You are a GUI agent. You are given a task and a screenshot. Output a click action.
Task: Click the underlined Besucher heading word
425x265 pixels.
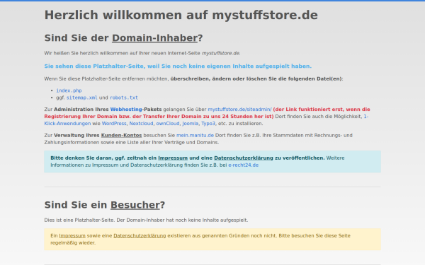point(135,205)
